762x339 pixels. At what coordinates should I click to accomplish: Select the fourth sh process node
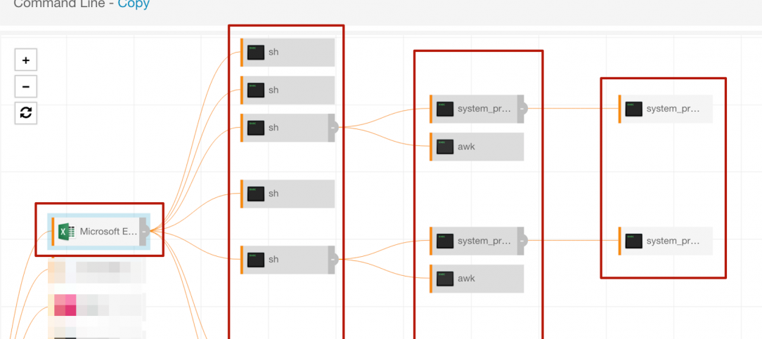tap(288, 194)
